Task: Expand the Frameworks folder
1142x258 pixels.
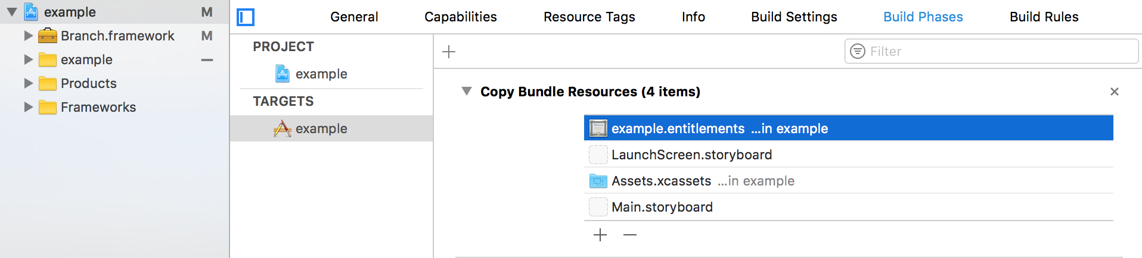Action: click(28, 107)
